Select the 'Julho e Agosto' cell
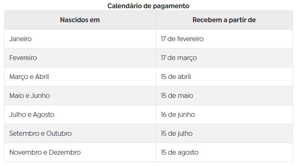The image size is (298, 167). [x=32, y=115]
